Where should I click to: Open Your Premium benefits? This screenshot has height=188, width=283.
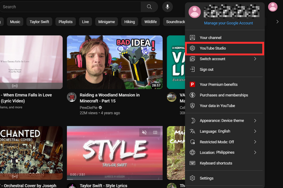[225, 85]
